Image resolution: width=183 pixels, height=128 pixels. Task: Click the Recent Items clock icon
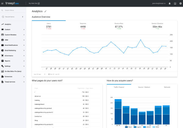pyautogui.click(x=3, y=17)
